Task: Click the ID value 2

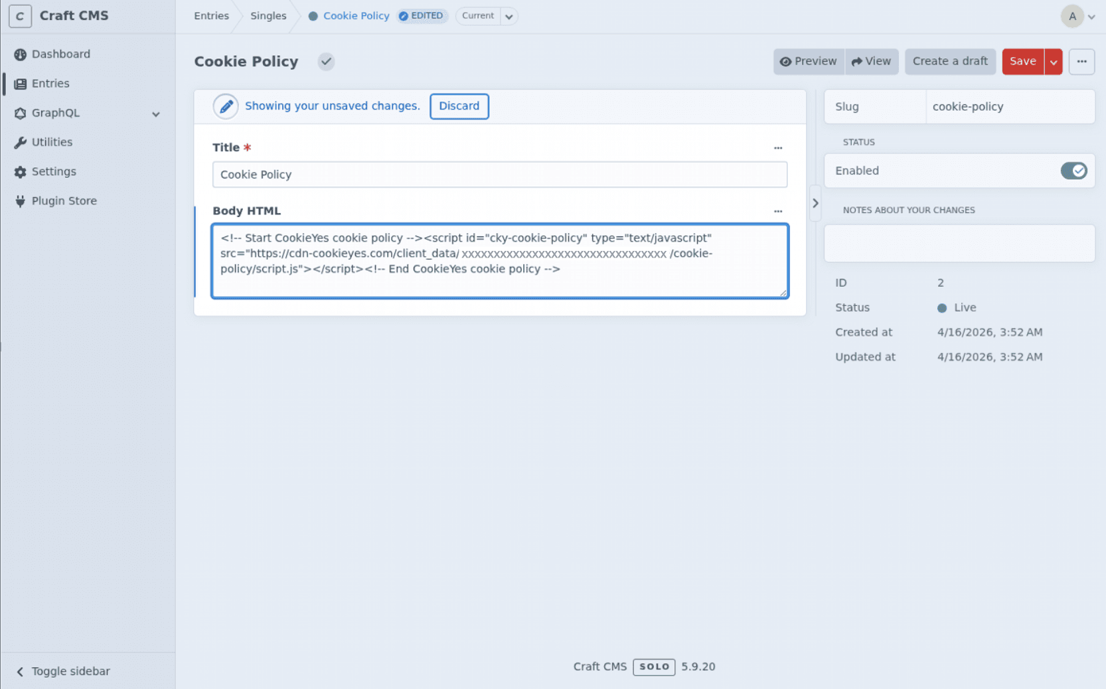Action: pyautogui.click(x=941, y=283)
